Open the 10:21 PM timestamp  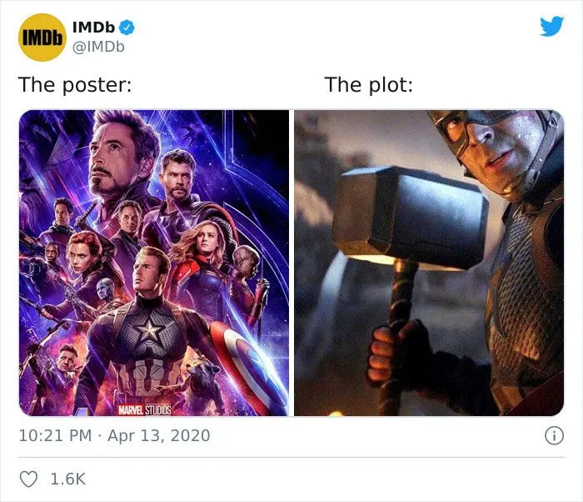tap(55, 436)
